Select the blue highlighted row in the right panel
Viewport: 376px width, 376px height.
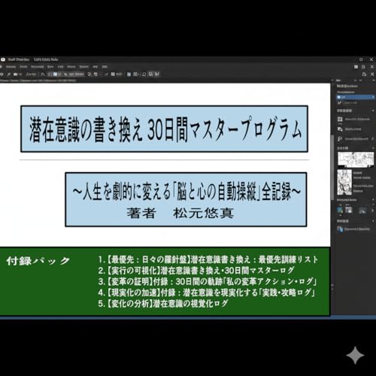pyautogui.click(x=355, y=97)
